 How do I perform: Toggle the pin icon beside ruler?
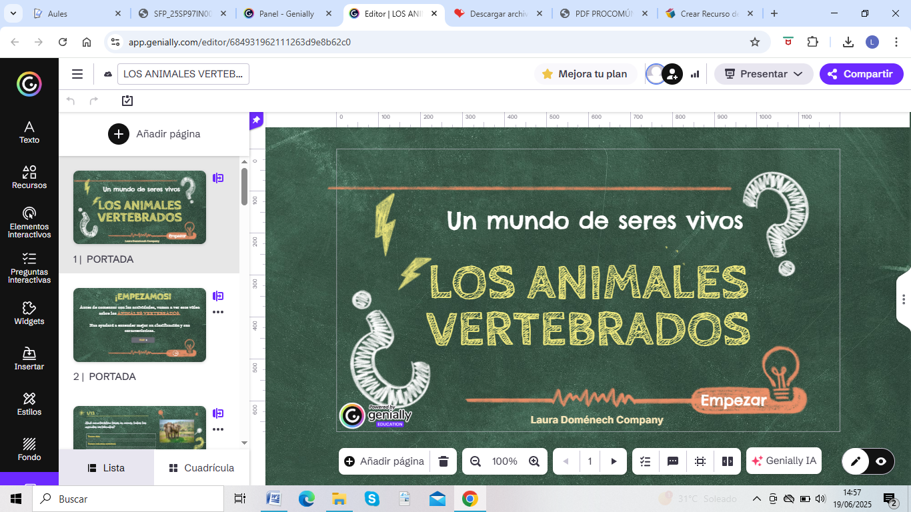(x=256, y=120)
